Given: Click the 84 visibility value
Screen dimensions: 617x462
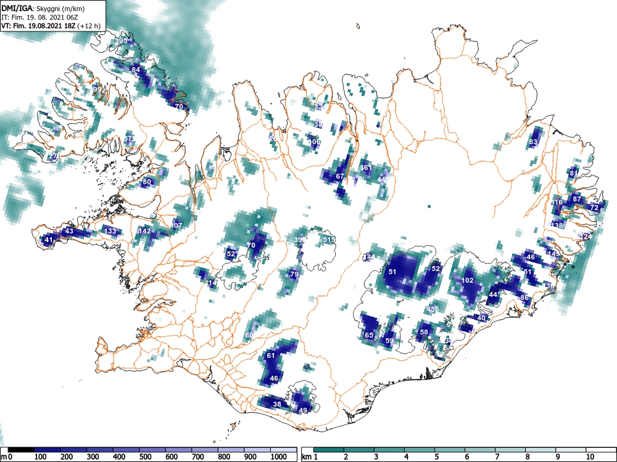Looking at the screenshot, I should pyautogui.click(x=136, y=70).
